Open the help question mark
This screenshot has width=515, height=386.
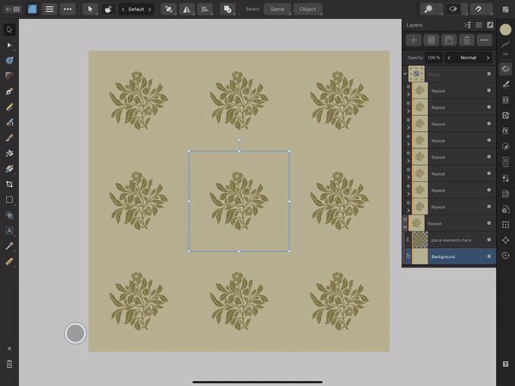coord(506,364)
